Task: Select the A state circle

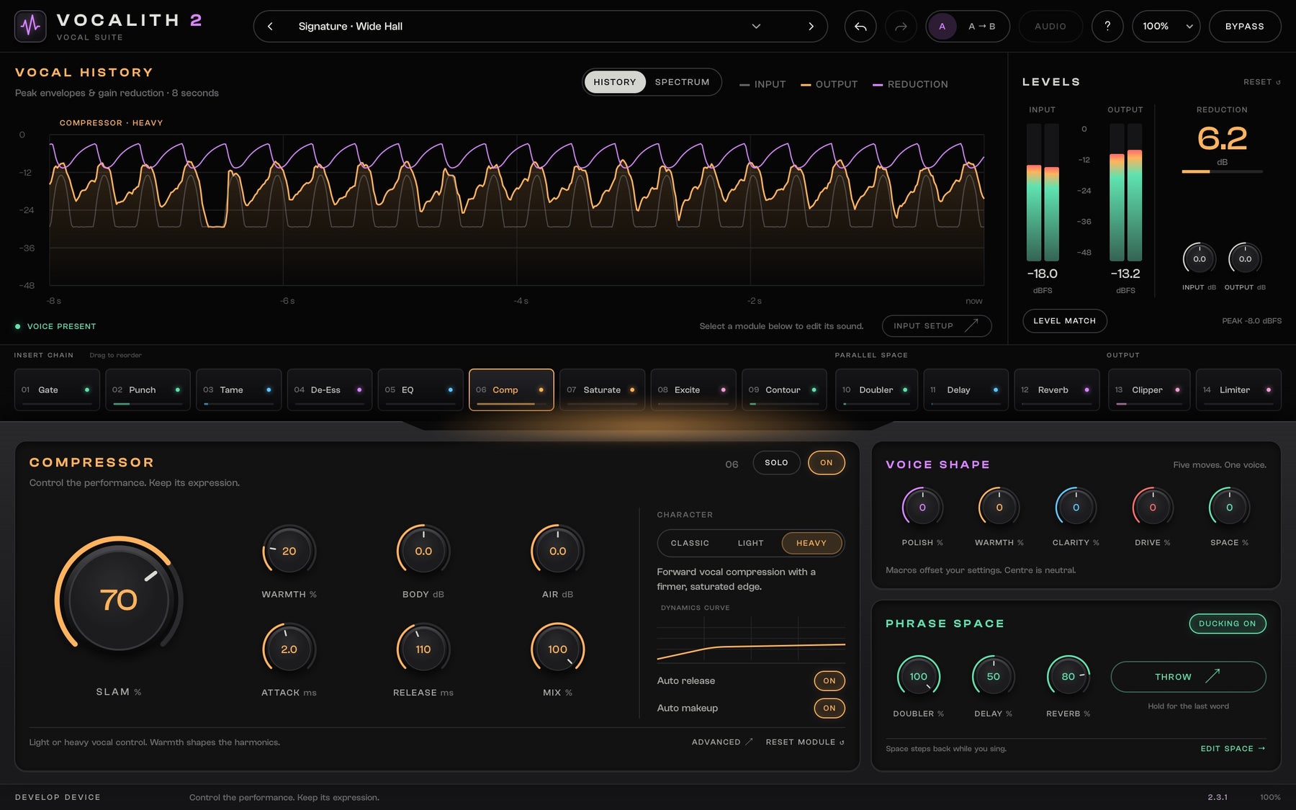Action: coord(942,26)
